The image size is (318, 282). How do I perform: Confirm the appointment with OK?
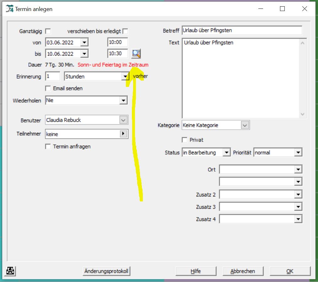pyautogui.click(x=290, y=271)
